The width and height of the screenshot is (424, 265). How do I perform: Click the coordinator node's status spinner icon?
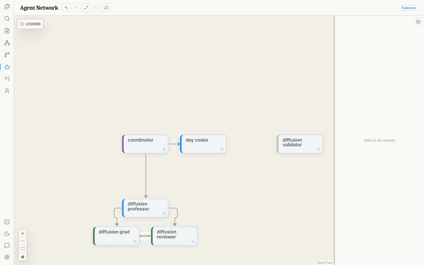pos(164,150)
